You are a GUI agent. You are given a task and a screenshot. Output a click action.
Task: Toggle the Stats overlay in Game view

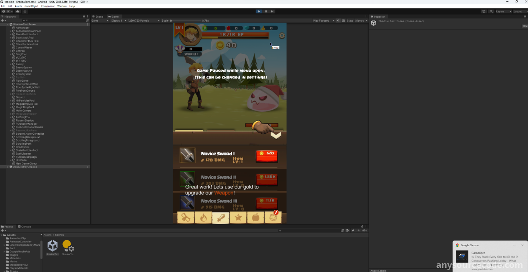(350, 20)
